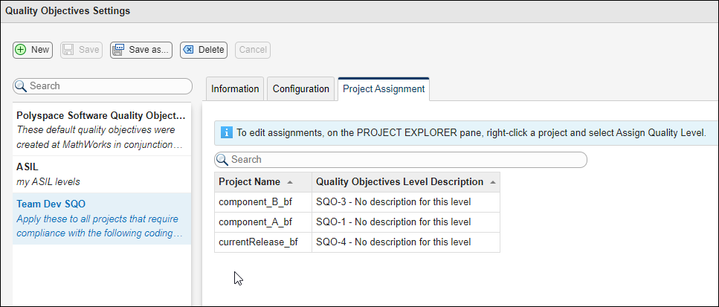Select the Team Dev SQO entry
The image size is (719, 307).
pyautogui.click(x=101, y=219)
